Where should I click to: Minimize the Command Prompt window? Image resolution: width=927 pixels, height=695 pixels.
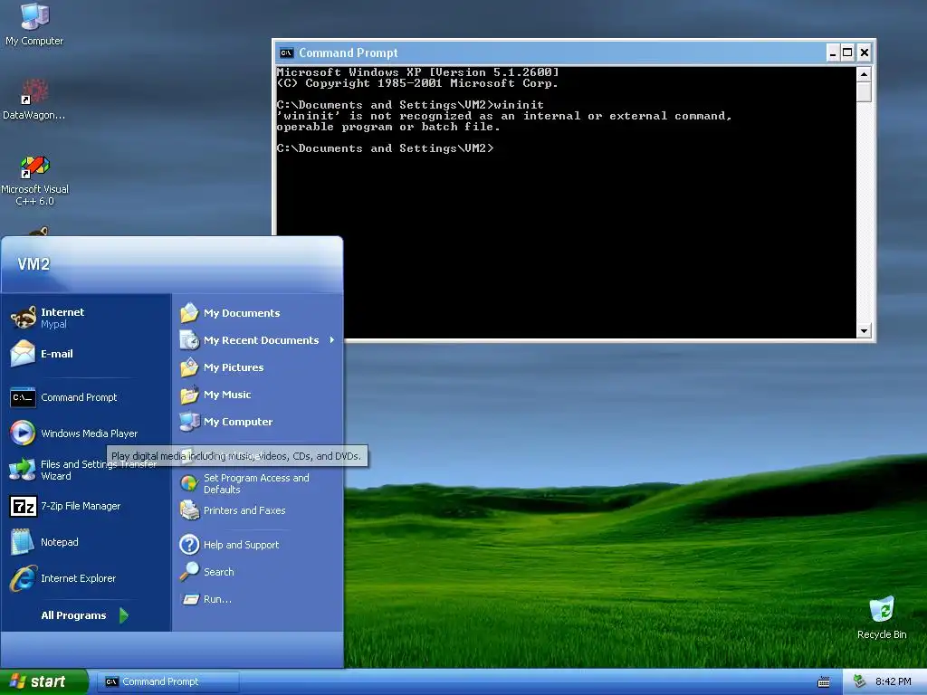click(x=833, y=52)
